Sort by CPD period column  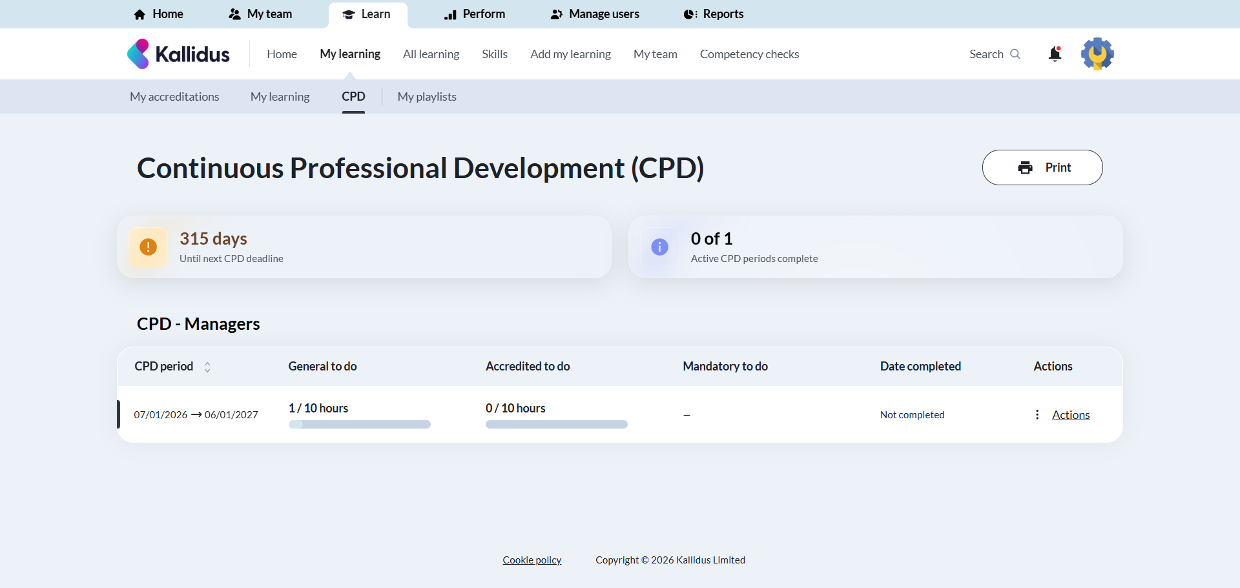(207, 367)
